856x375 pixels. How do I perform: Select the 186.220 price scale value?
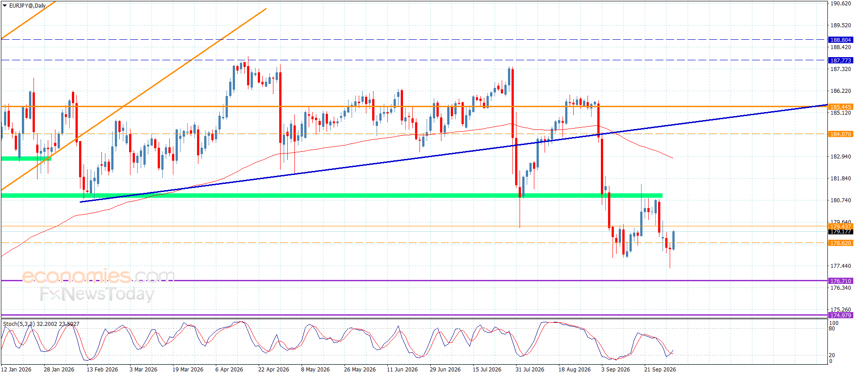click(840, 91)
